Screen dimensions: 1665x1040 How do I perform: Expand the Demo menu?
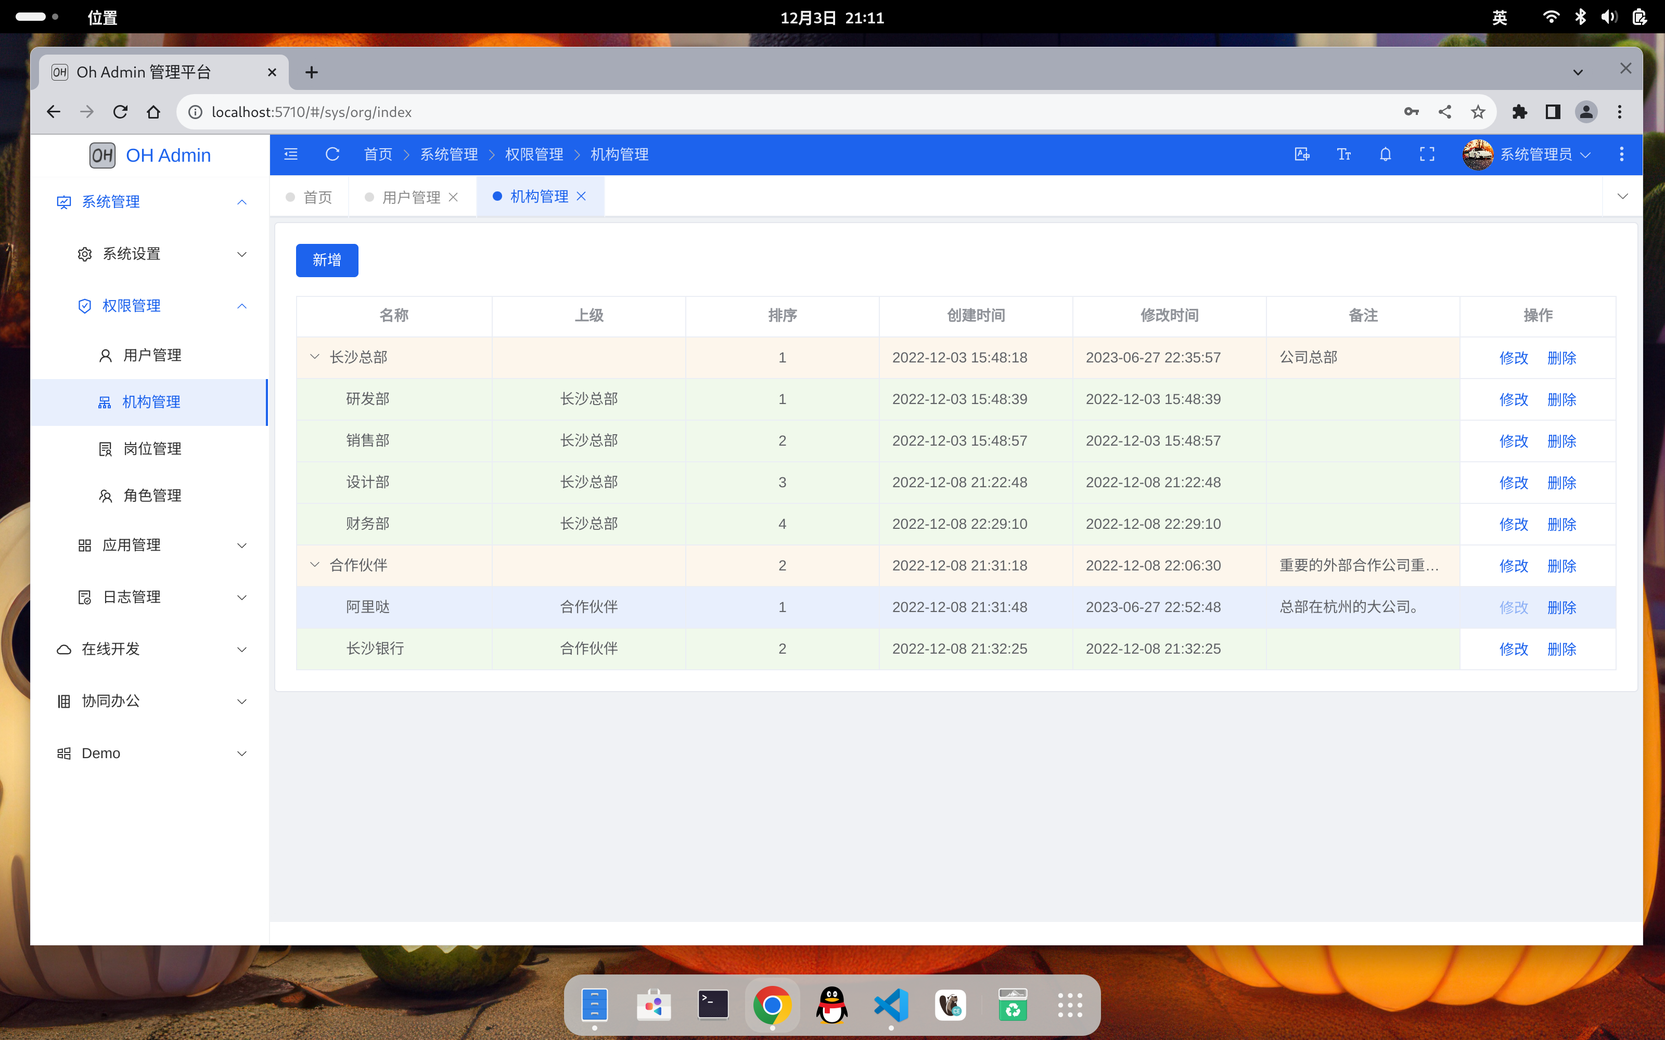[x=151, y=753]
